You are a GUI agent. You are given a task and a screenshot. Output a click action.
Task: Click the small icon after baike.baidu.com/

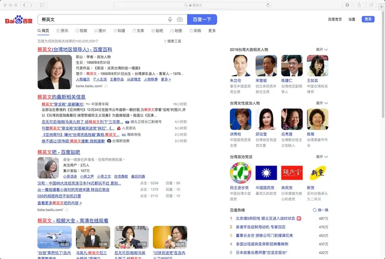point(106,86)
